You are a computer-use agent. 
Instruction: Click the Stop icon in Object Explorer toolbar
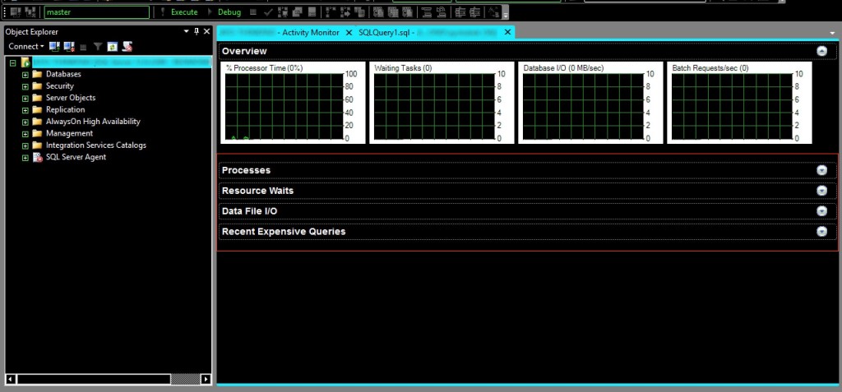(83, 47)
